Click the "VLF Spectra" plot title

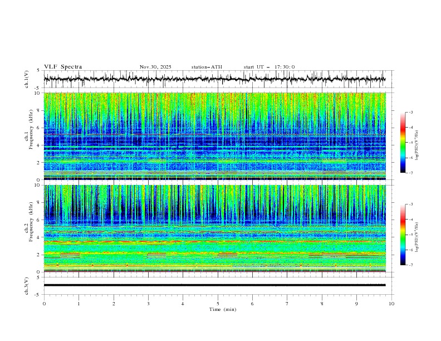coord(63,67)
